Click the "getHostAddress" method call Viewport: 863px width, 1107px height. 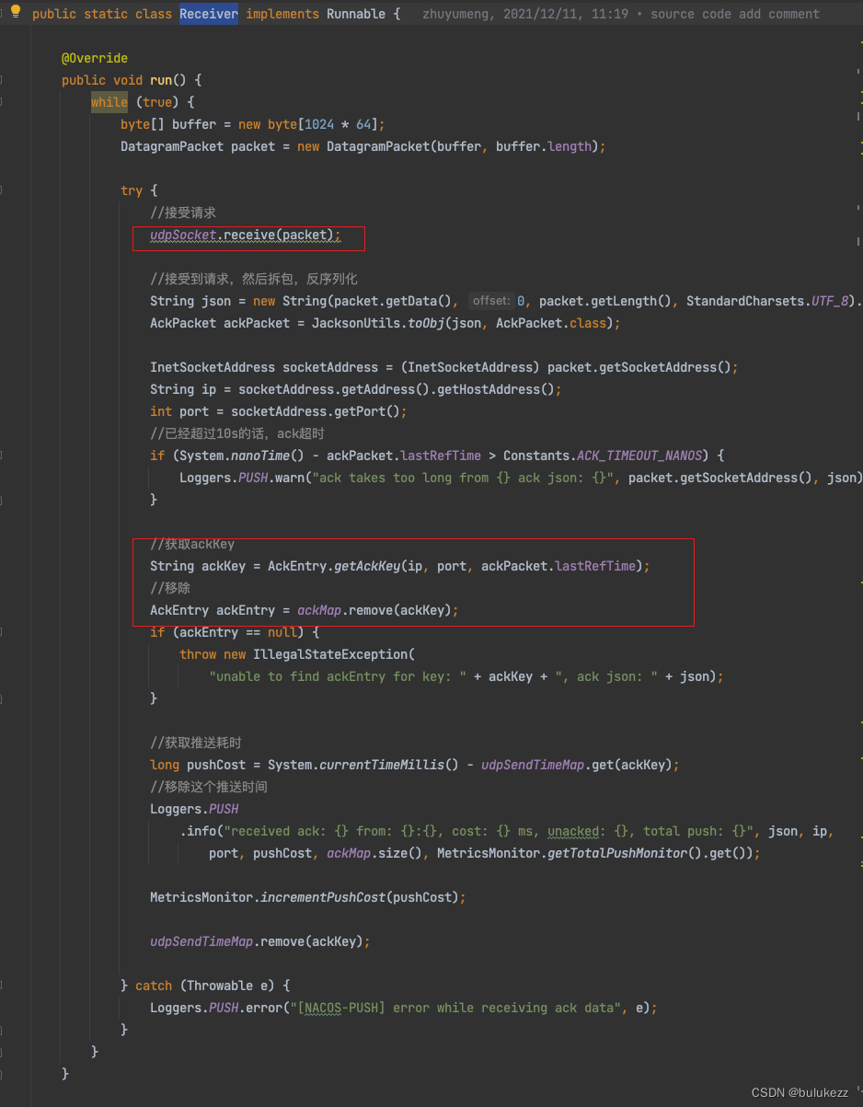point(489,389)
